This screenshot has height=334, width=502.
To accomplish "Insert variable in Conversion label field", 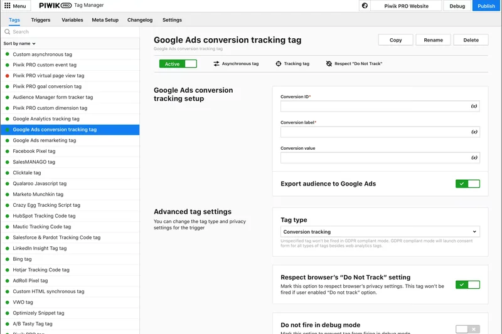I will pos(474,132).
